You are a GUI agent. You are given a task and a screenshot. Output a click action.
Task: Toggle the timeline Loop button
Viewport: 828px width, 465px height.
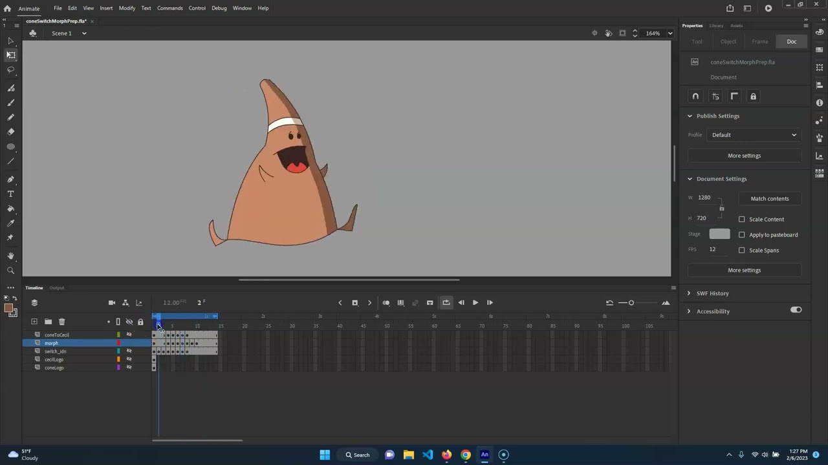[446, 302]
